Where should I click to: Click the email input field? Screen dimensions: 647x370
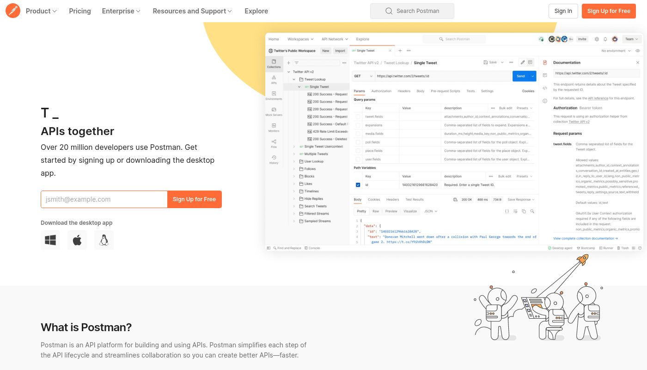(x=104, y=199)
